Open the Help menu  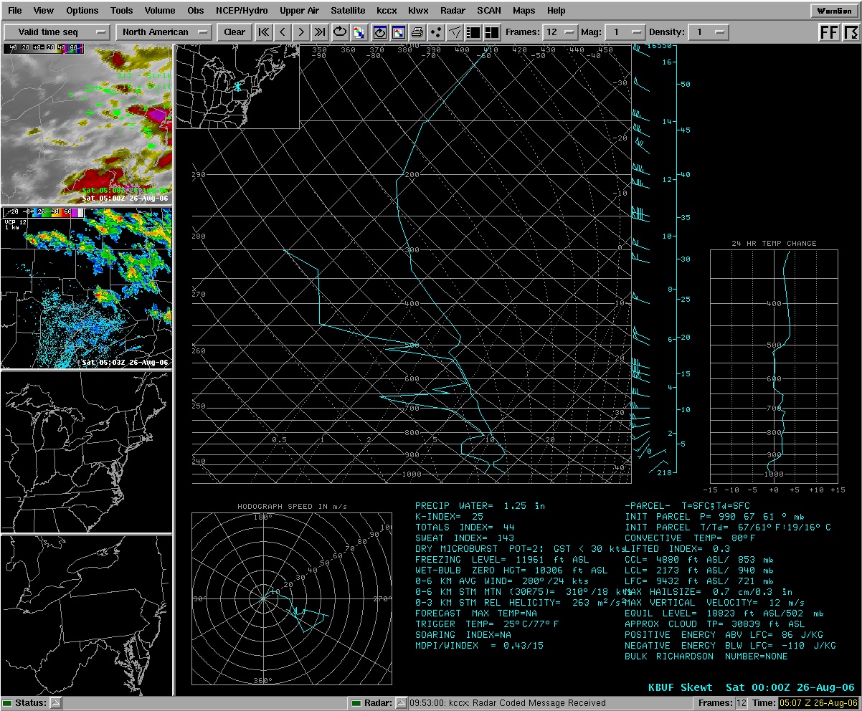(x=556, y=11)
